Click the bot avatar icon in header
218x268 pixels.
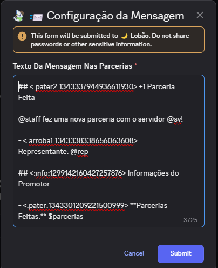(19, 16)
